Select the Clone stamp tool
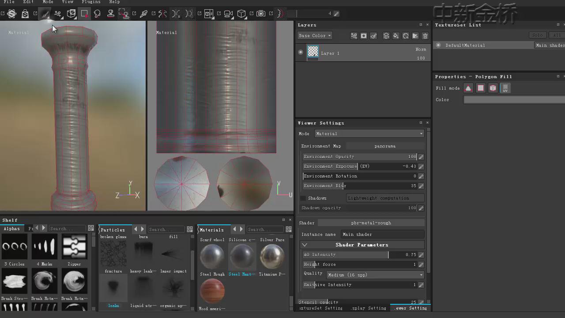565x318 pixels. pyautogui.click(x=111, y=14)
